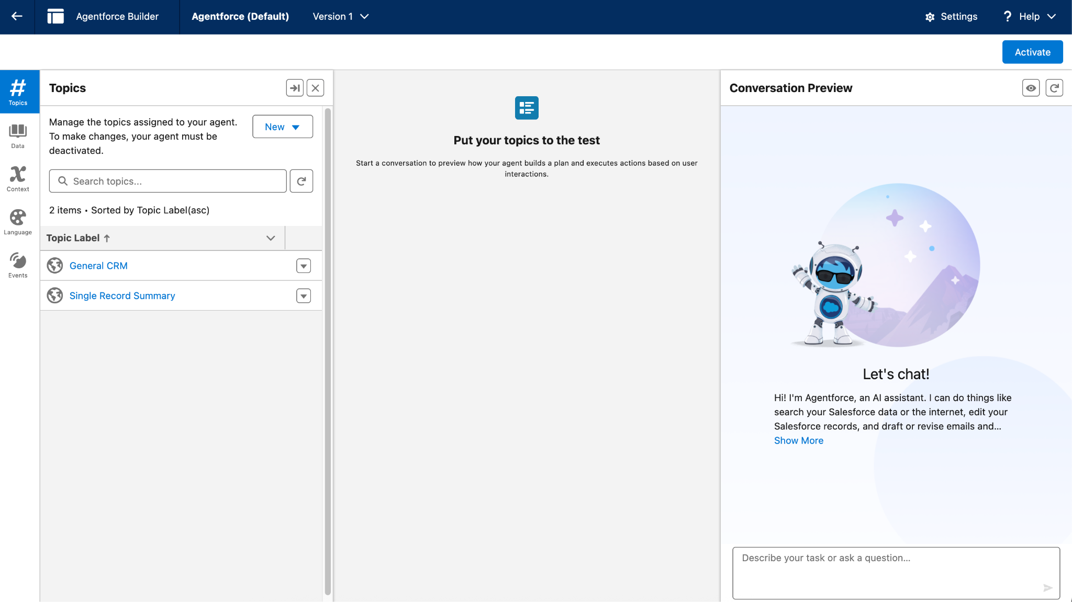1072x602 pixels.
Task: Open the Data panel in sidebar
Action: pyautogui.click(x=18, y=135)
